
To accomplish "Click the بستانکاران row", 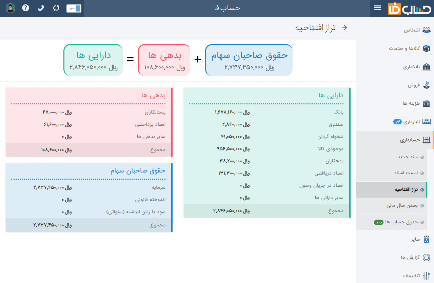I will click(88, 112).
